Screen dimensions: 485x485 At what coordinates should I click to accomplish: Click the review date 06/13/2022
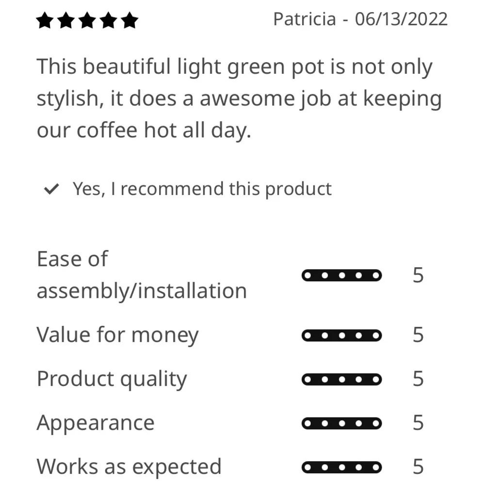[x=401, y=19]
